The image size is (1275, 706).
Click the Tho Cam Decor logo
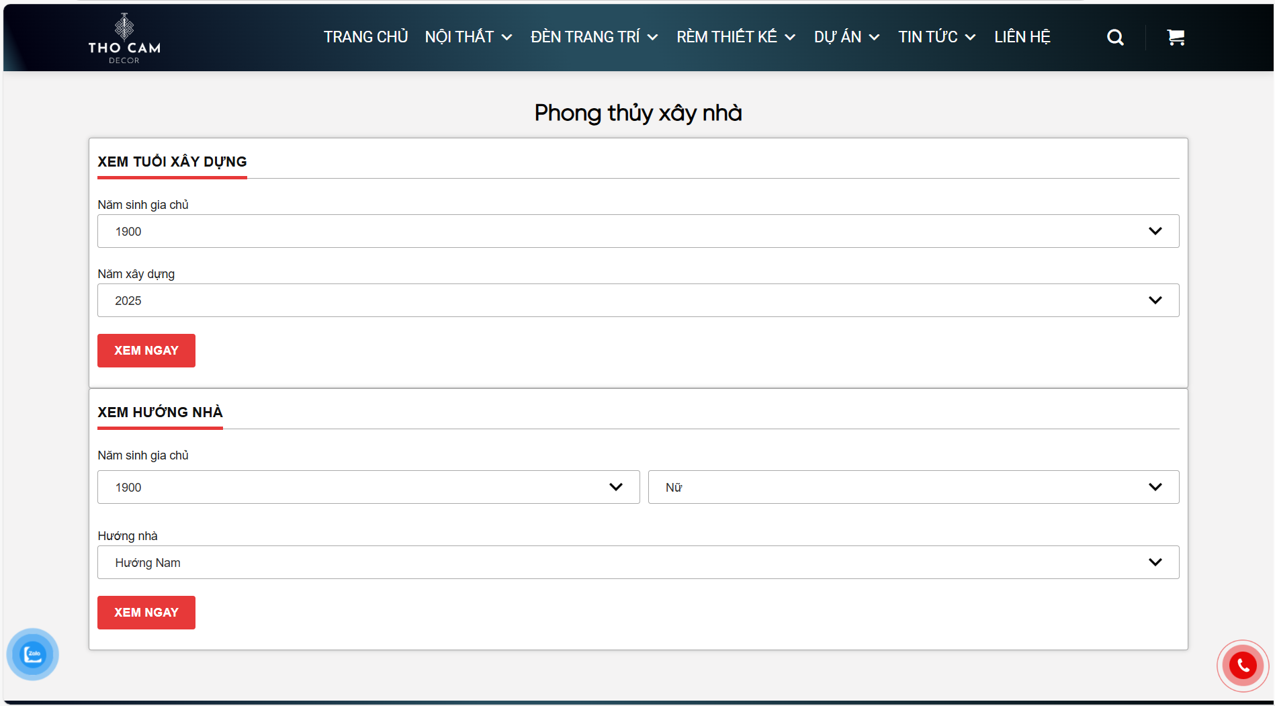(x=124, y=38)
